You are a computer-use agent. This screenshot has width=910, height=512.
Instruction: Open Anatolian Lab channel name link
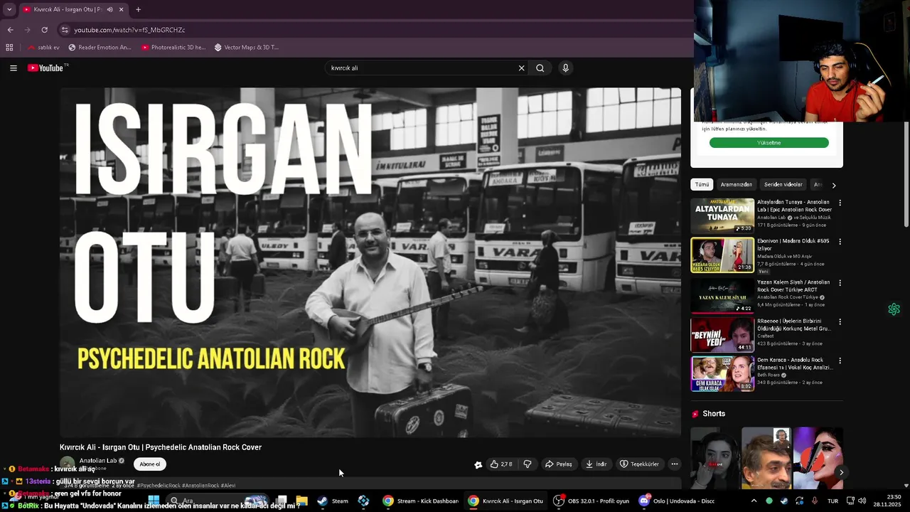(x=98, y=461)
